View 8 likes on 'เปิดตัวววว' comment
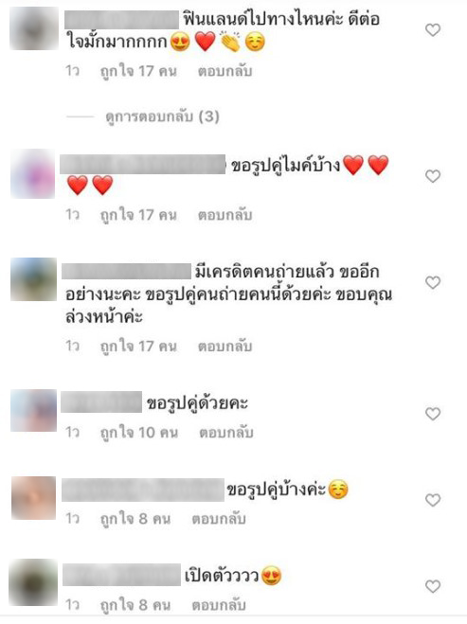This screenshot has height=624, width=467. click(x=135, y=605)
